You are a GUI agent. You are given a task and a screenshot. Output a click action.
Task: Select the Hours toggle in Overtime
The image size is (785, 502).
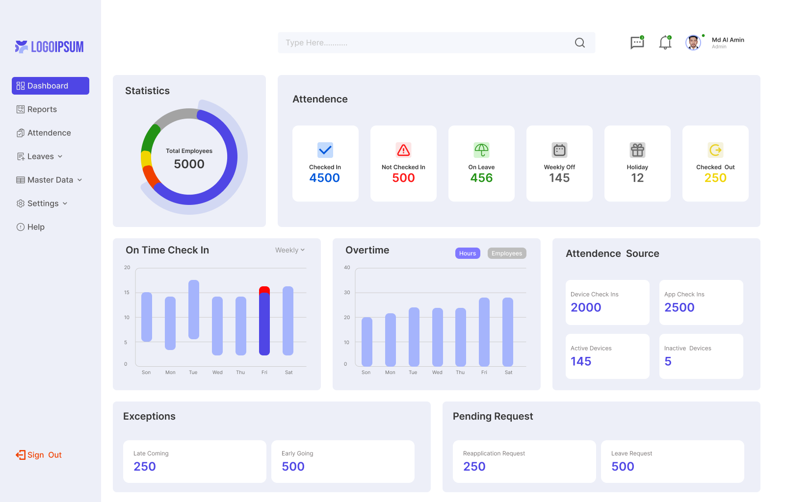pyautogui.click(x=467, y=253)
